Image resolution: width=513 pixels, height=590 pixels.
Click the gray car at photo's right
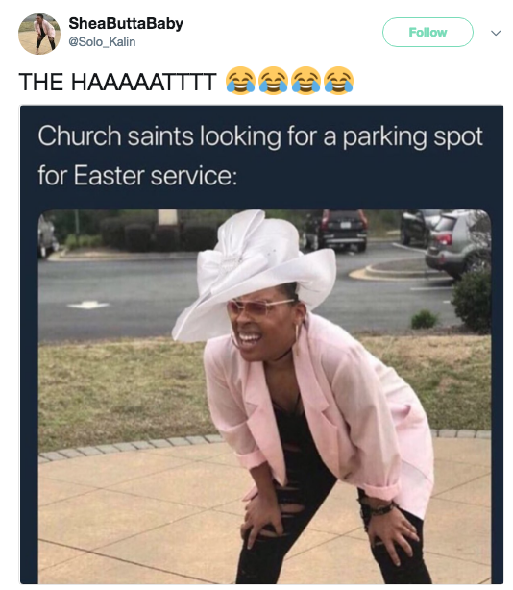(x=458, y=243)
